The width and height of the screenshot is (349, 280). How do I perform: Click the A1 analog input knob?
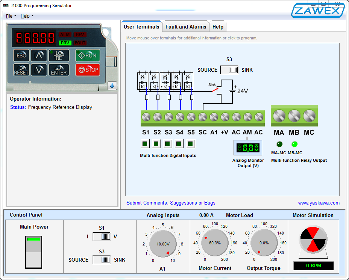163,244
